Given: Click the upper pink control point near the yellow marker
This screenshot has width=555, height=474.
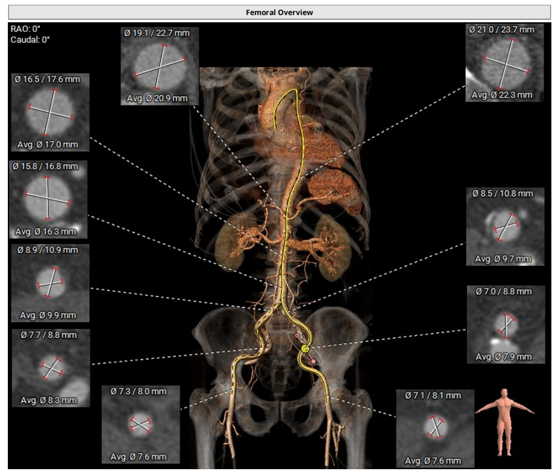Looking at the screenshot, I should pyautogui.click(x=297, y=335).
